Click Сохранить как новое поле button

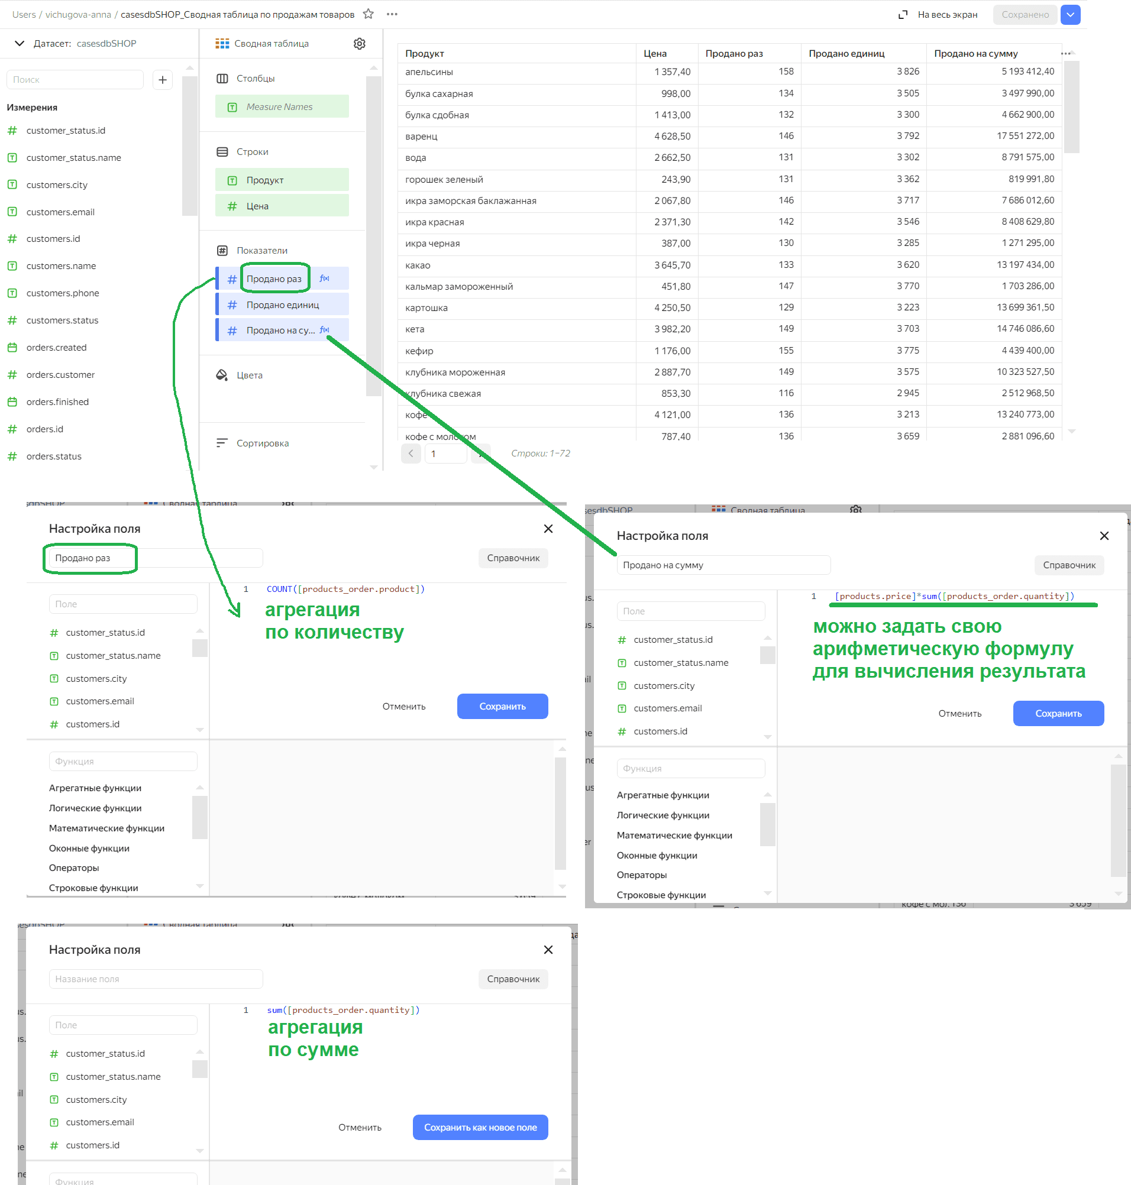pyautogui.click(x=480, y=1127)
